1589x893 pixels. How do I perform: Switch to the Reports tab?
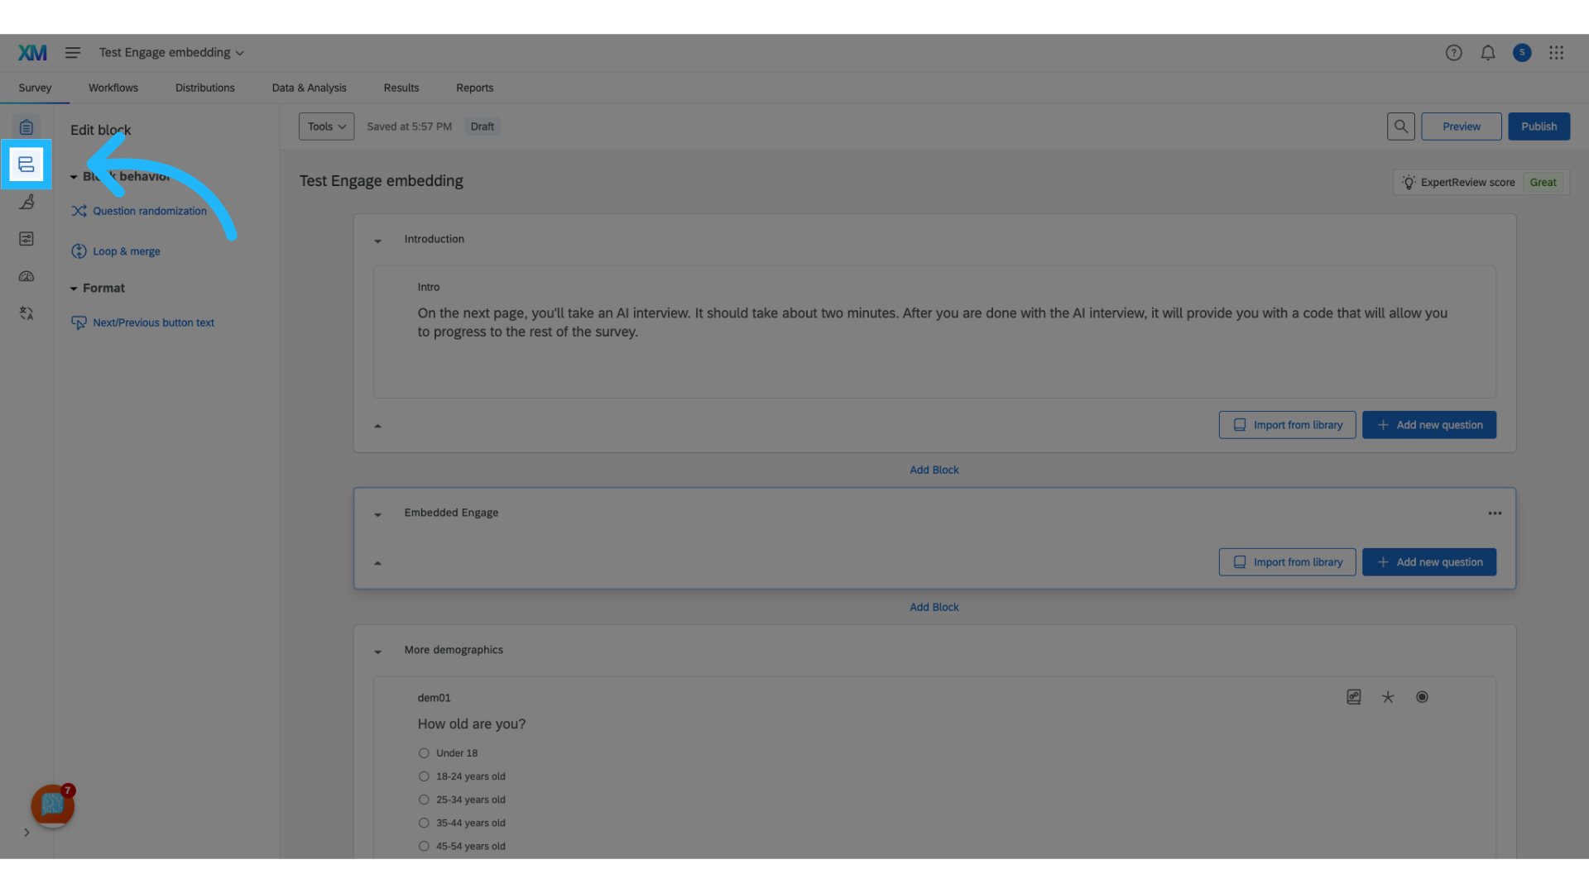pos(474,88)
